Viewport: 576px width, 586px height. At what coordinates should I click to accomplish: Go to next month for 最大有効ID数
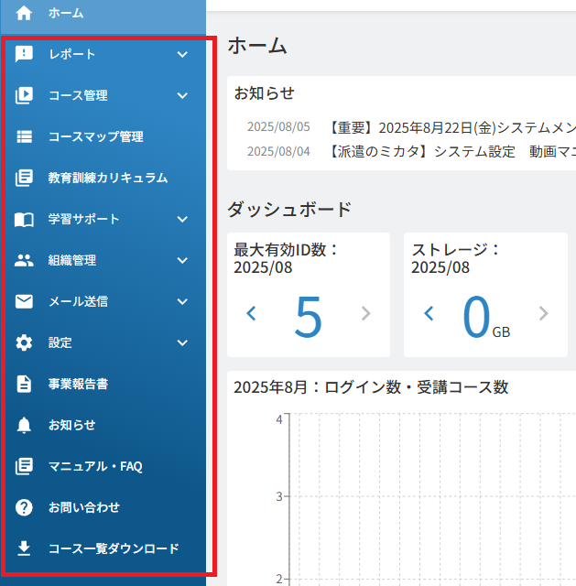pyautogui.click(x=366, y=313)
